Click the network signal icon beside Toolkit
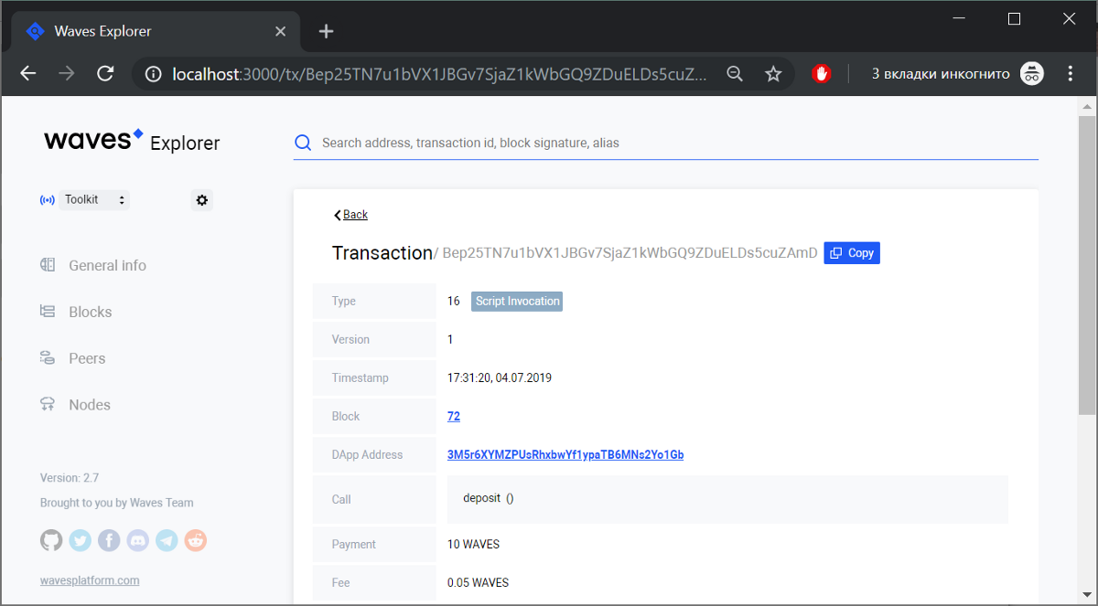 (47, 199)
